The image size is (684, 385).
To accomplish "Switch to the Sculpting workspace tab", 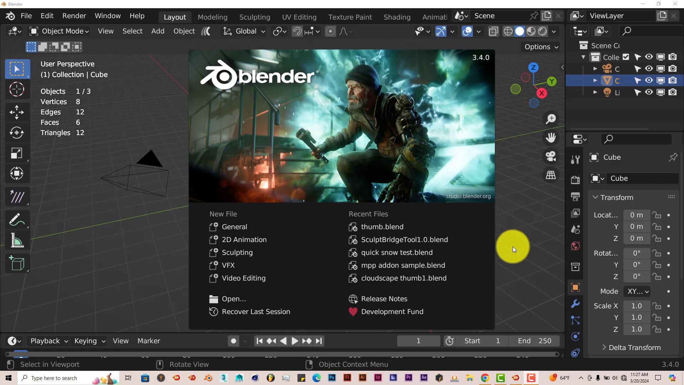I will 254,17.
